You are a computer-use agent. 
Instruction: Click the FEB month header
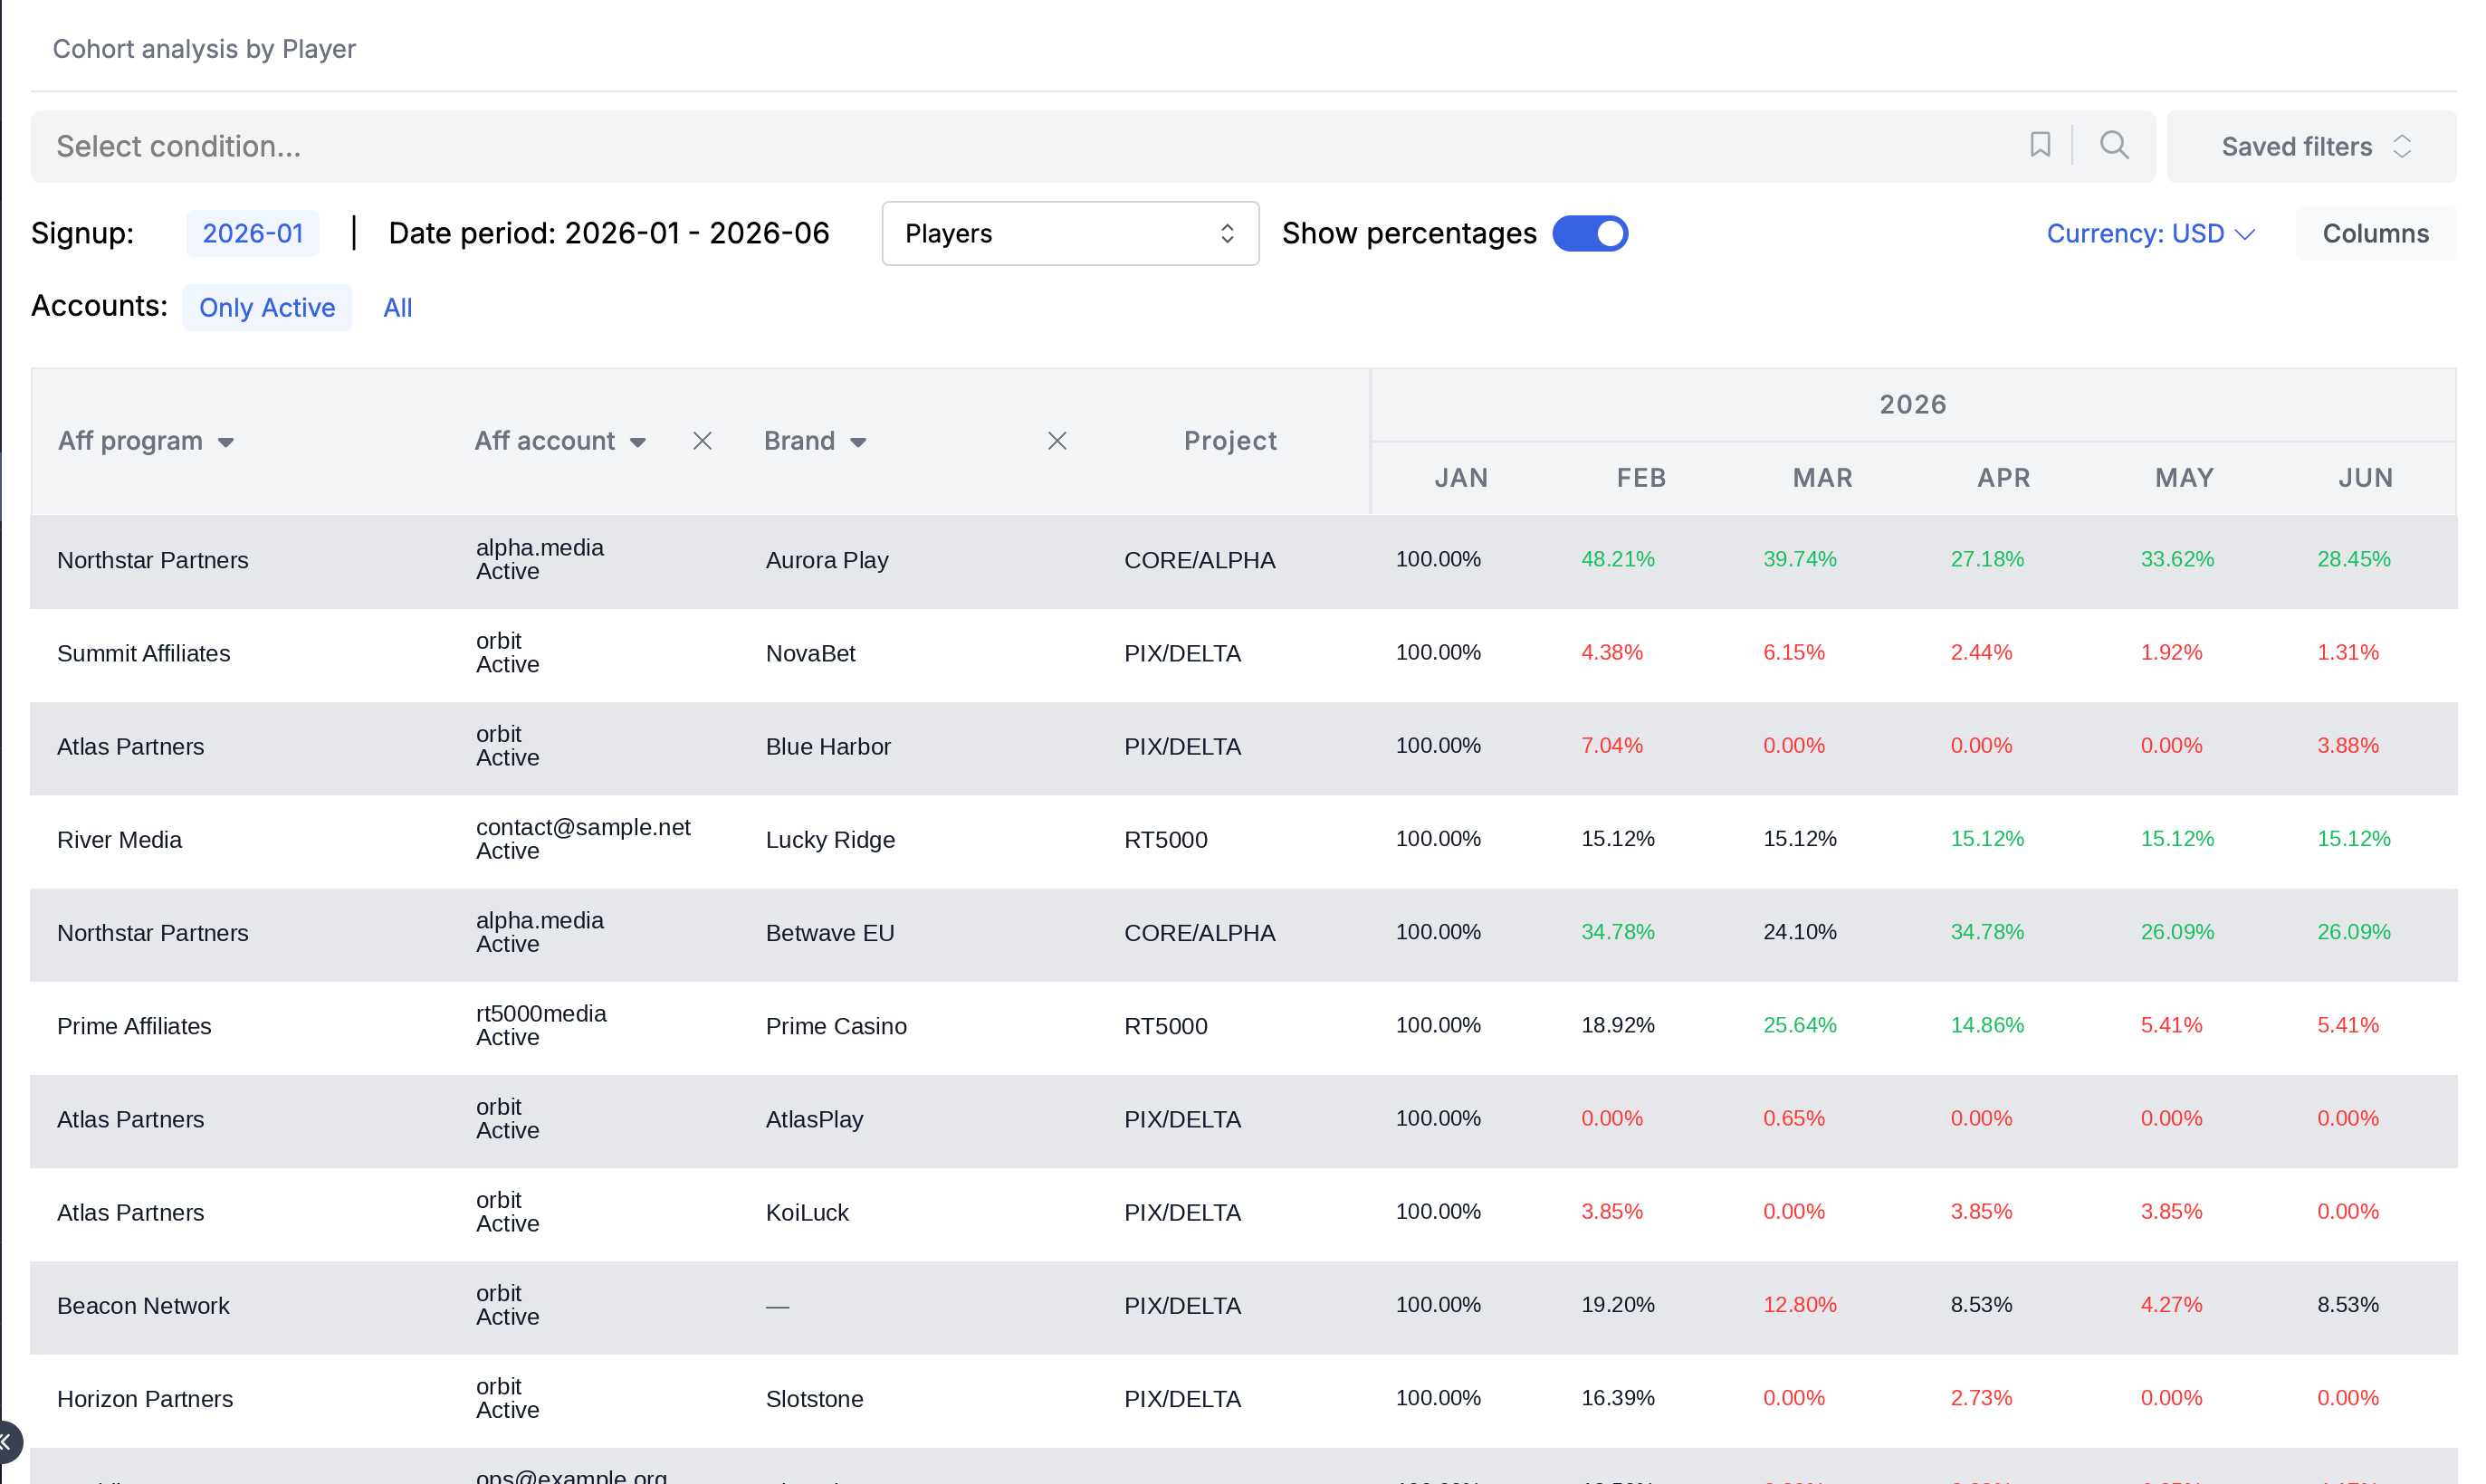tap(1640, 478)
